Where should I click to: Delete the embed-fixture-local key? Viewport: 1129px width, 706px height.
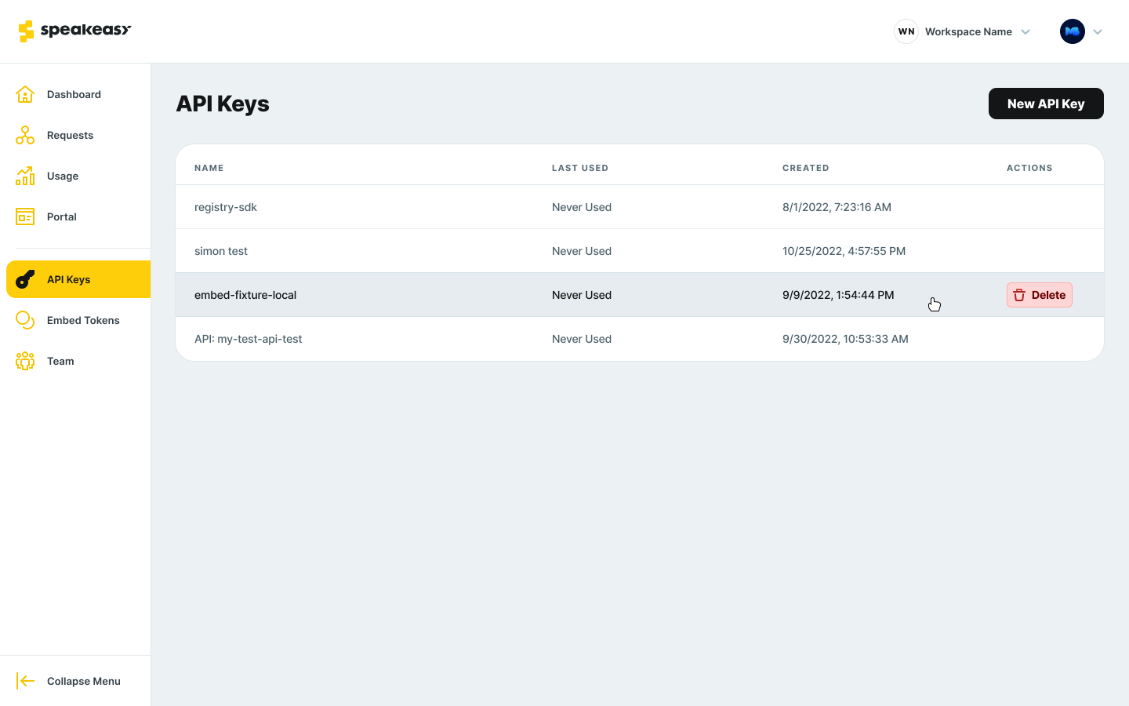[1039, 295]
